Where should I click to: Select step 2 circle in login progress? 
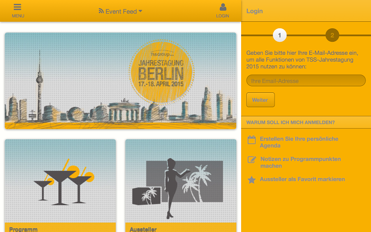332,35
